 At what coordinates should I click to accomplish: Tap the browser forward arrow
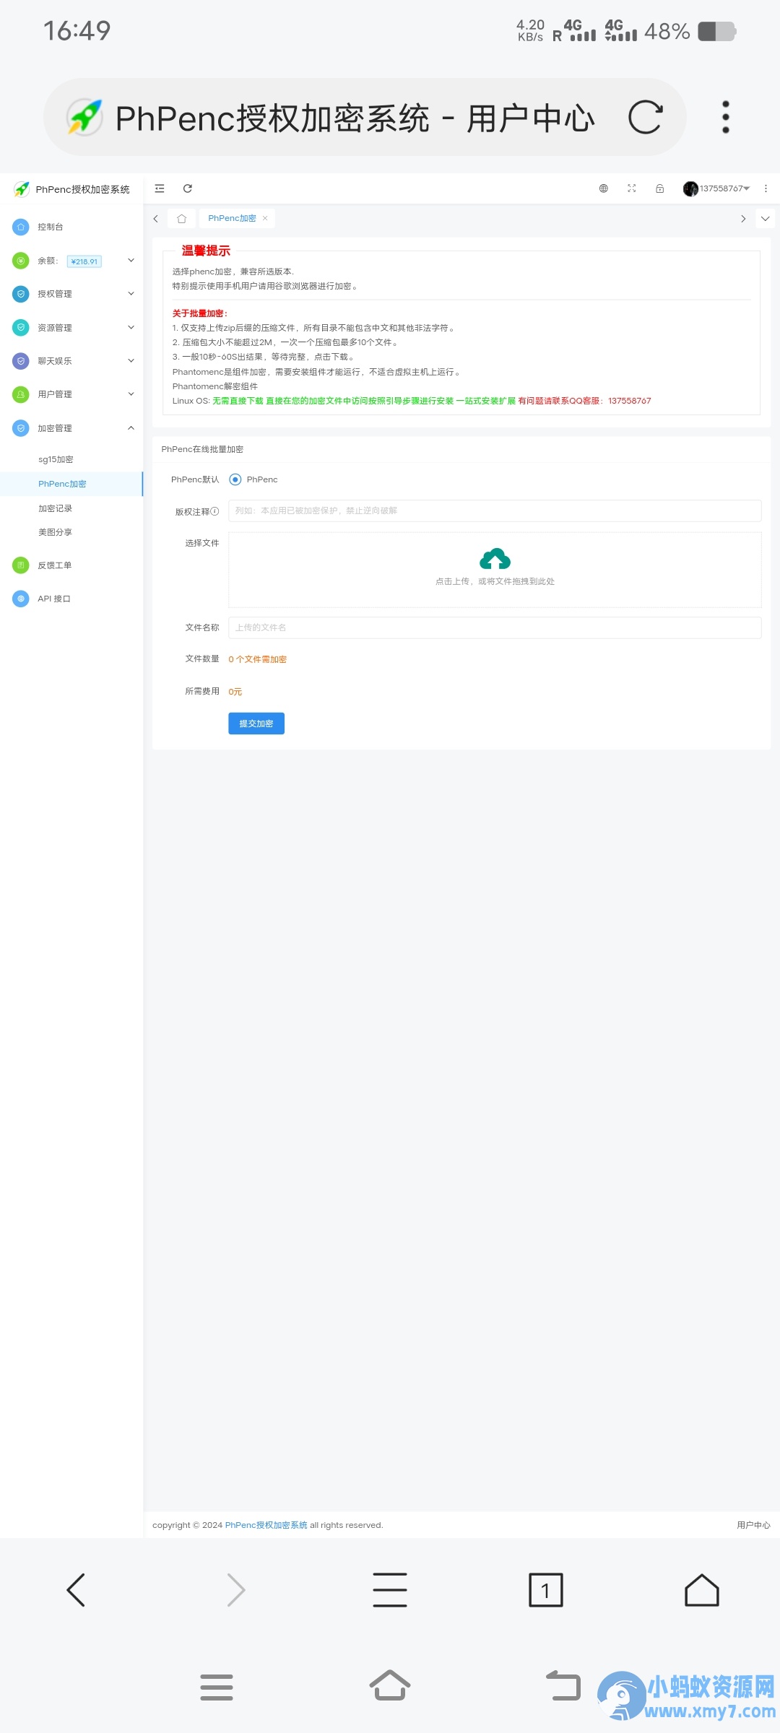[x=236, y=1590]
